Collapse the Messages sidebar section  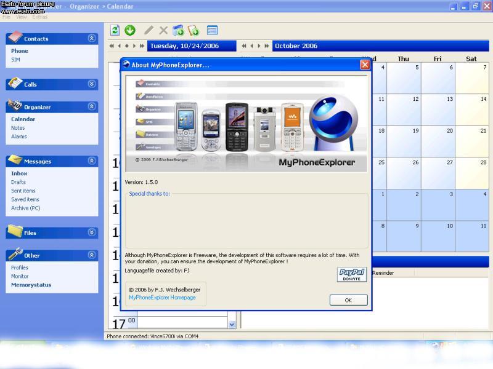pyautogui.click(x=91, y=161)
